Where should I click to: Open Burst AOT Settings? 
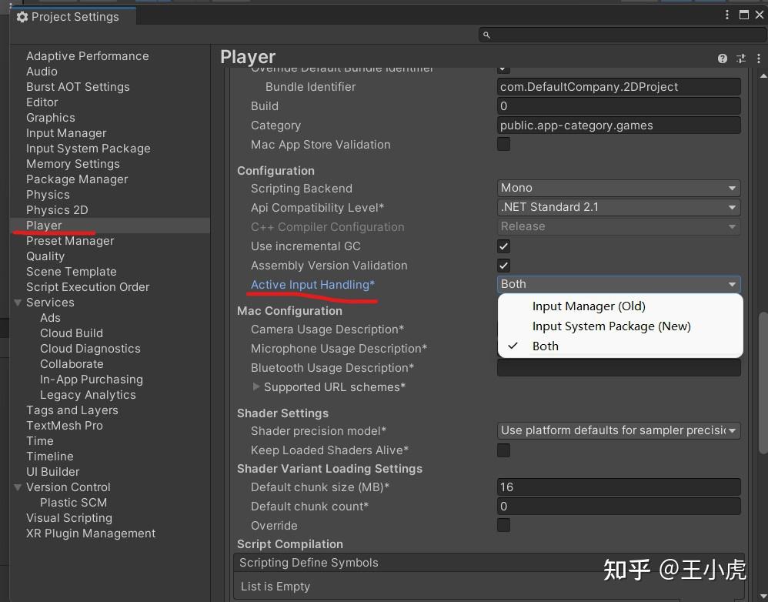click(78, 87)
